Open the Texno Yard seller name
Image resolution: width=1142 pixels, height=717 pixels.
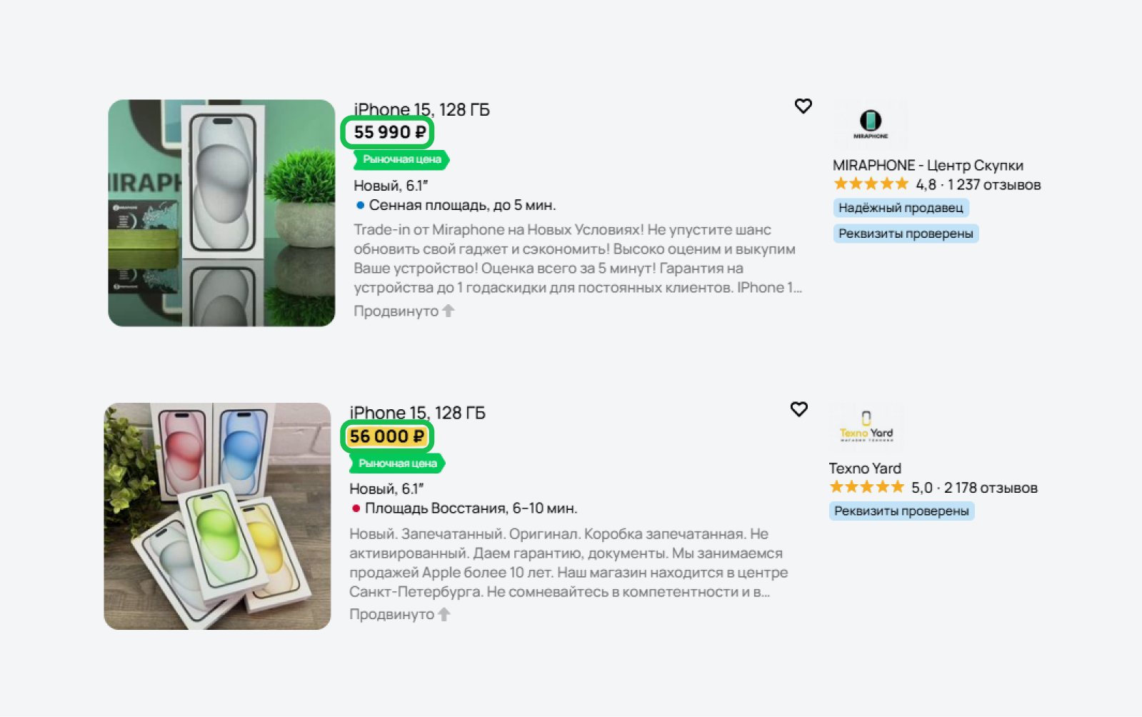click(x=865, y=468)
